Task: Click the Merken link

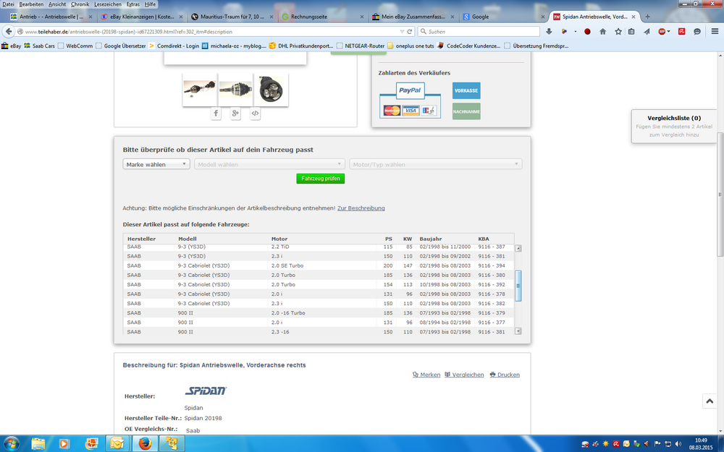Action: [426, 375]
